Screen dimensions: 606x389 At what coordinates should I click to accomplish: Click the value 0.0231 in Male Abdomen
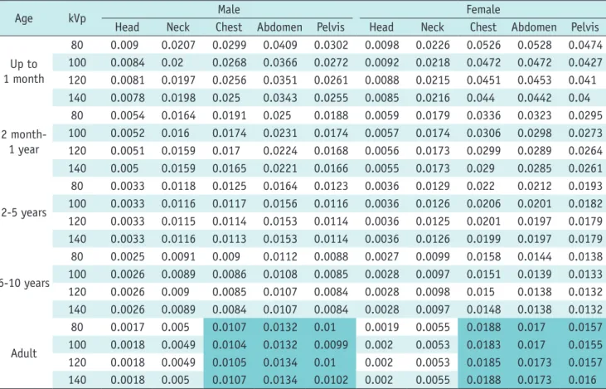click(280, 133)
